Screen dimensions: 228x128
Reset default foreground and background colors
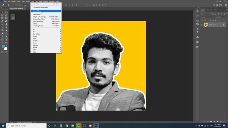tap(2, 49)
